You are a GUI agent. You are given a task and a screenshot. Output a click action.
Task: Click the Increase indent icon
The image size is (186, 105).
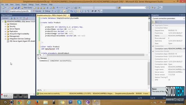(96, 11)
